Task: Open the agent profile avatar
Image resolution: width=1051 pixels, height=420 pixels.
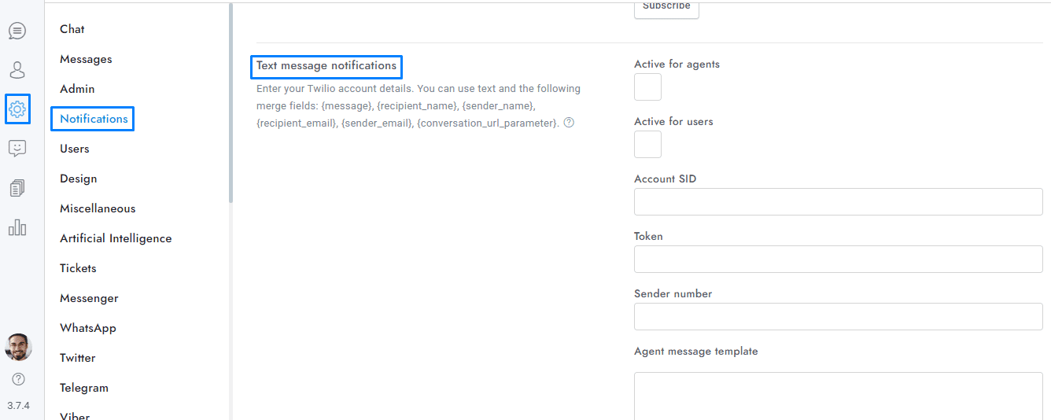Action: click(x=18, y=347)
